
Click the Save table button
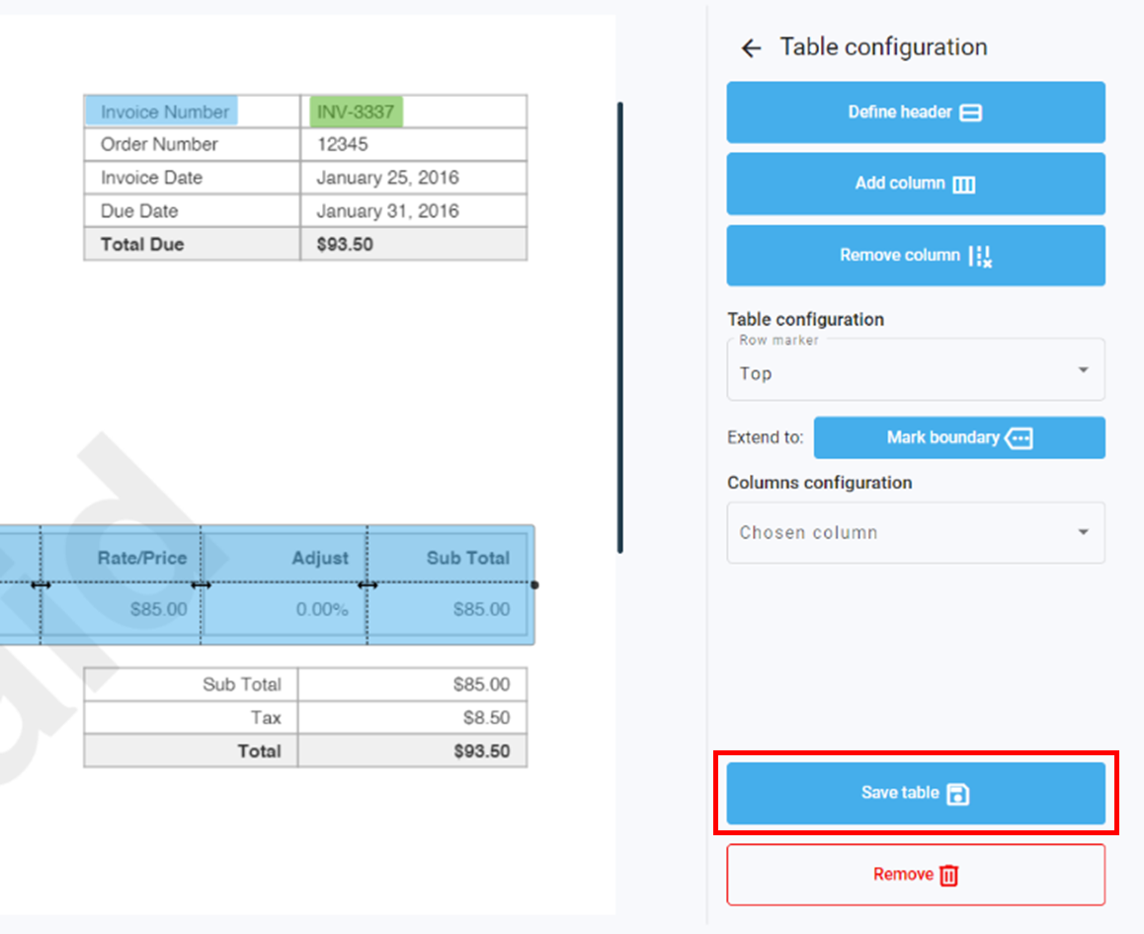tap(915, 793)
